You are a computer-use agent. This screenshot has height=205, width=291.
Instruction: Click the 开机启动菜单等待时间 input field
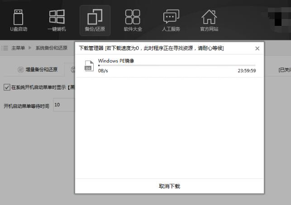63,105
